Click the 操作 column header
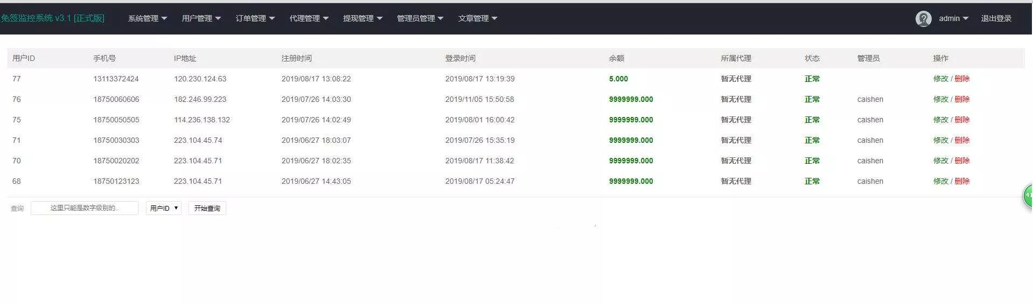This screenshot has width=1033, height=304. click(x=941, y=58)
